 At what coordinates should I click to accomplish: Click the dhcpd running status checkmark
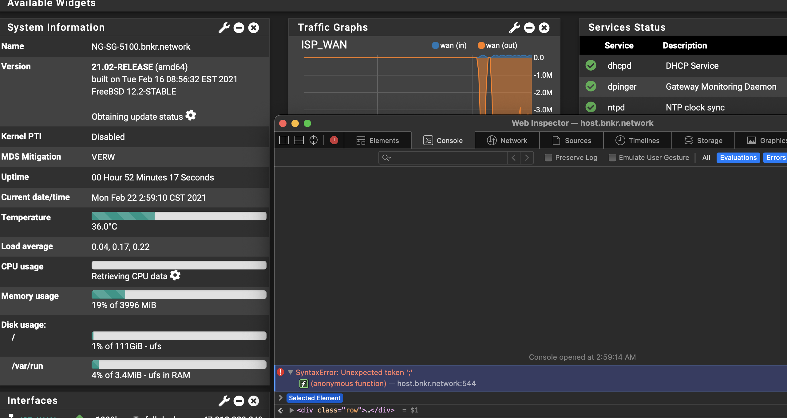click(x=591, y=65)
